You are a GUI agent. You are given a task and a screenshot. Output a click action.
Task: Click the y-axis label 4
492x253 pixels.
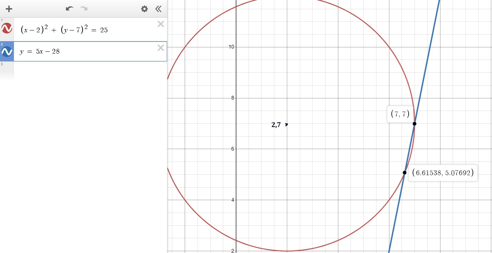point(231,200)
